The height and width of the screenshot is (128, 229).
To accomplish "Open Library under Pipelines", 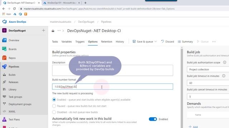I will pyautogui.click(x=13, y=90).
